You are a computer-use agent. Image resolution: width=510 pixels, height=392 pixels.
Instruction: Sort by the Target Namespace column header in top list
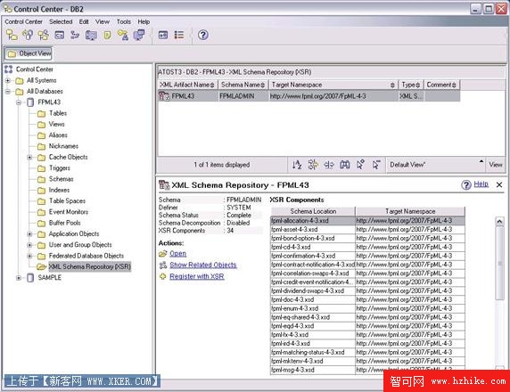point(333,85)
